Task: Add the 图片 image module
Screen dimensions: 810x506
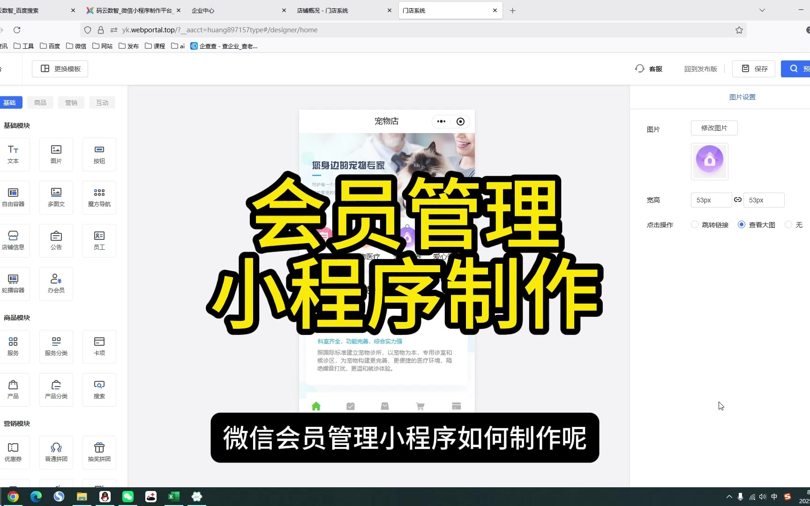Action: point(56,155)
